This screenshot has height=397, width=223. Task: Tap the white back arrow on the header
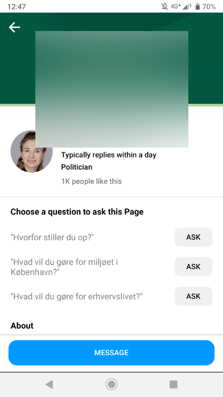(x=14, y=27)
